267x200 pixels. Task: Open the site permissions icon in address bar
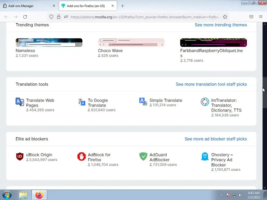tap(66, 17)
